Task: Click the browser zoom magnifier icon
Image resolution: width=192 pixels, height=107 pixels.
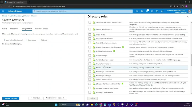Action: pos(174,6)
